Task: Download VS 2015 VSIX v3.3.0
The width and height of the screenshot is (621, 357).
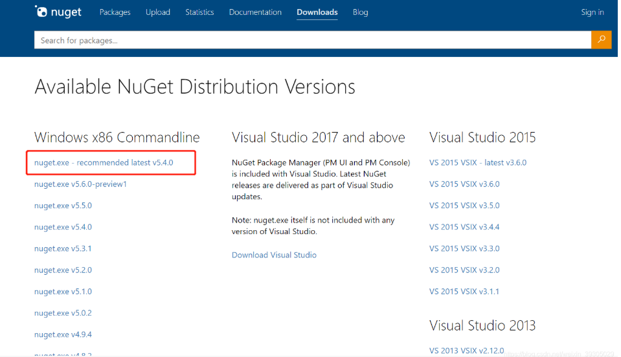Action: click(464, 248)
